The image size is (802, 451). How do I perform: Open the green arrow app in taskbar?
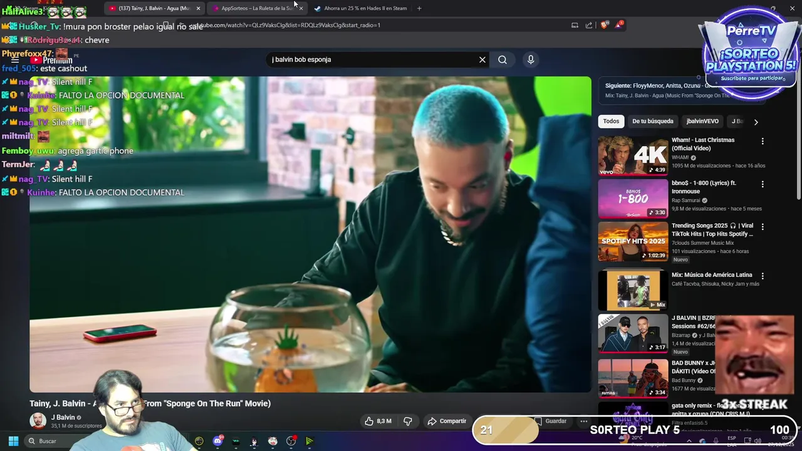point(310,441)
